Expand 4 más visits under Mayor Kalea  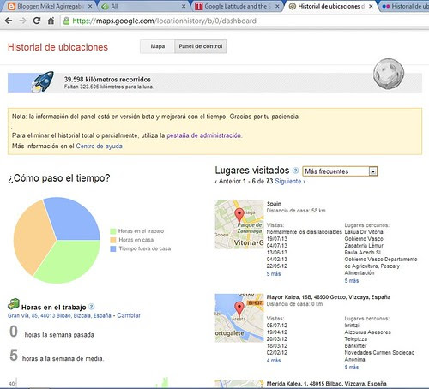click(x=274, y=360)
